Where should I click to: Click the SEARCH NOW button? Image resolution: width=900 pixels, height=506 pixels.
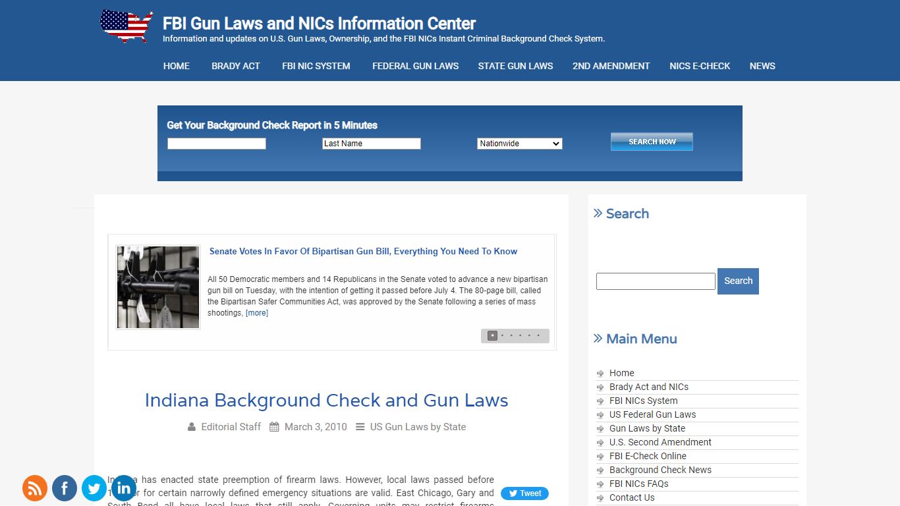(652, 142)
